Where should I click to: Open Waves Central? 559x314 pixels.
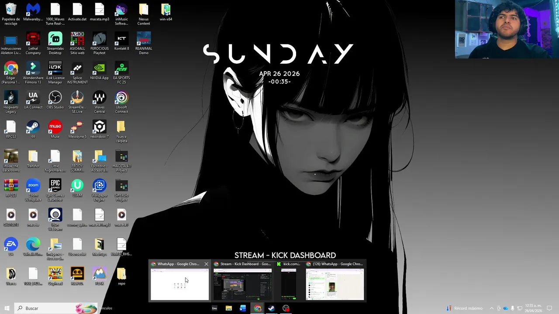(100, 102)
